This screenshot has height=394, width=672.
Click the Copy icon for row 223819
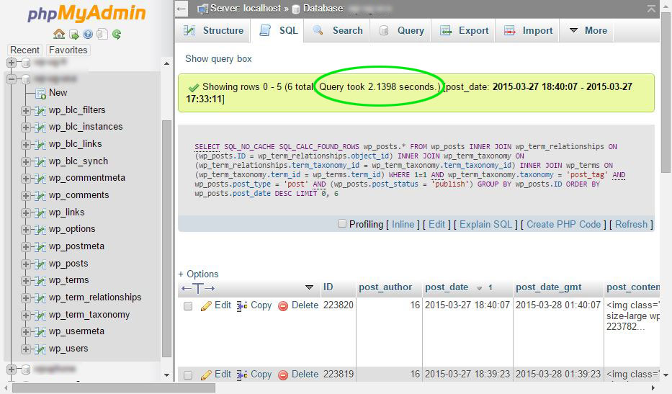coord(242,375)
